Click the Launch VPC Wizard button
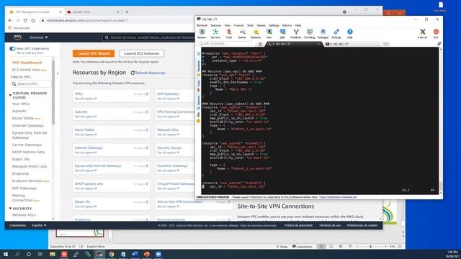This screenshot has height=259, width=461. point(94,53)
